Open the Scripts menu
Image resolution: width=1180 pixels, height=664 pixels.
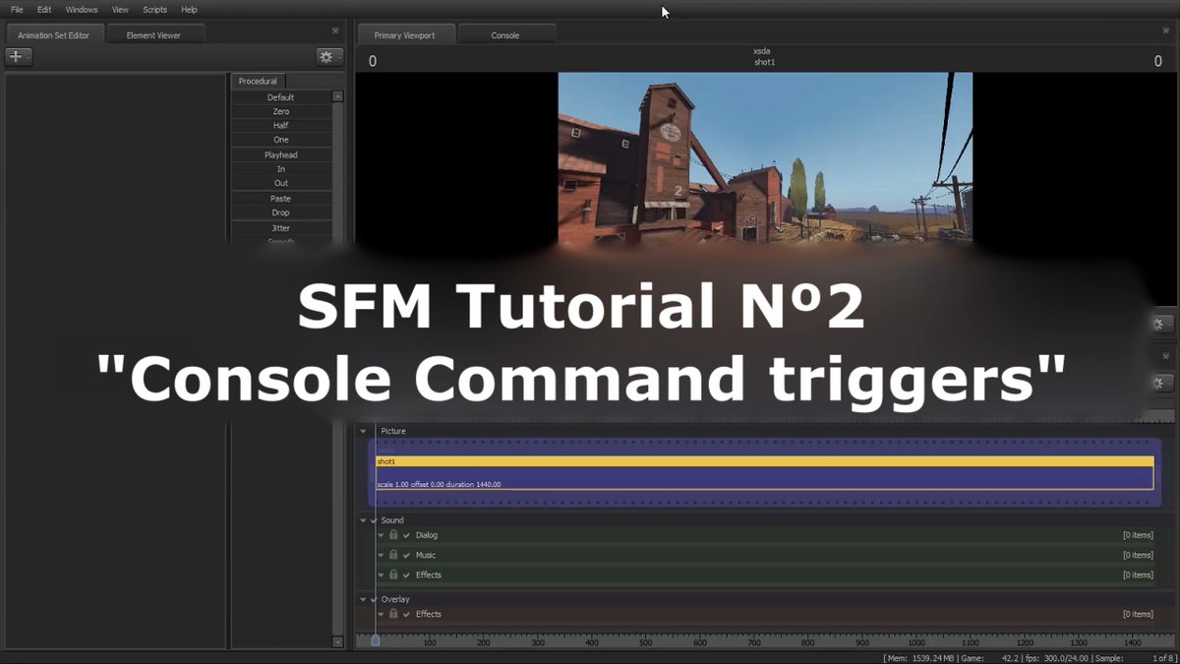[x=154, y=9]
